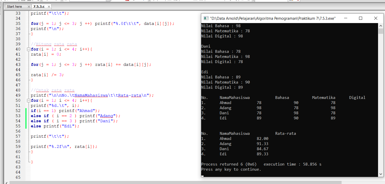Open the console window system menu icon

point(206,18)
